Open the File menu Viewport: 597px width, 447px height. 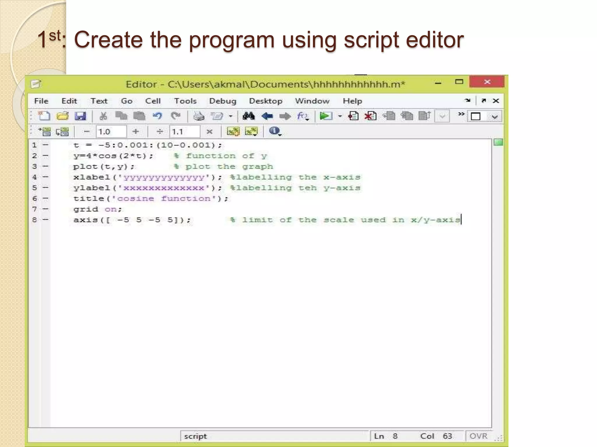pos(41,101)
